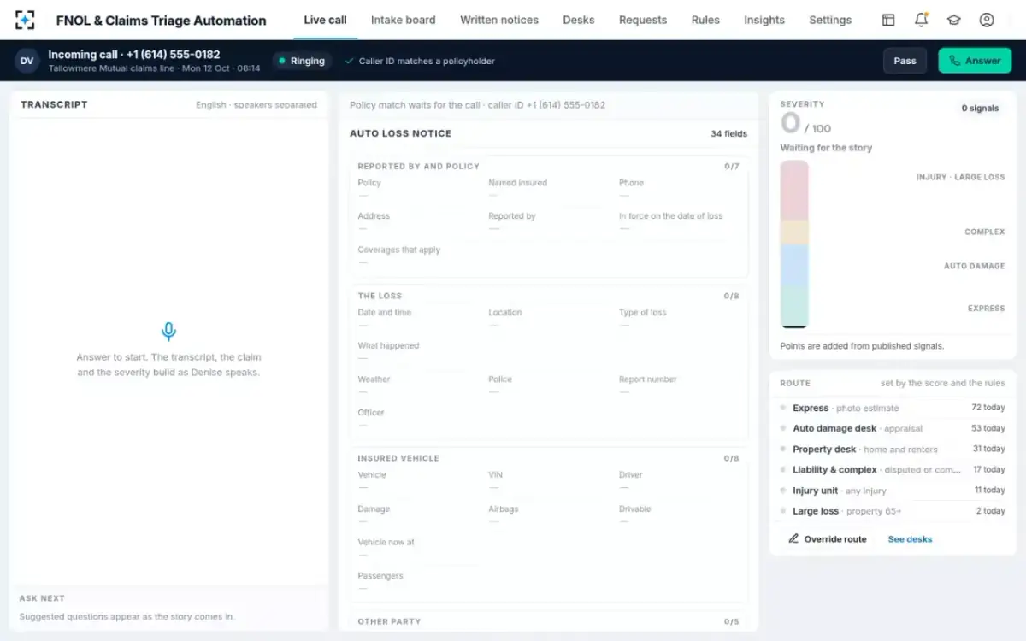The height and width of the screenshot is (641, 1026).
Task: Click the Other Party section heading
Action: pos(389,621)
